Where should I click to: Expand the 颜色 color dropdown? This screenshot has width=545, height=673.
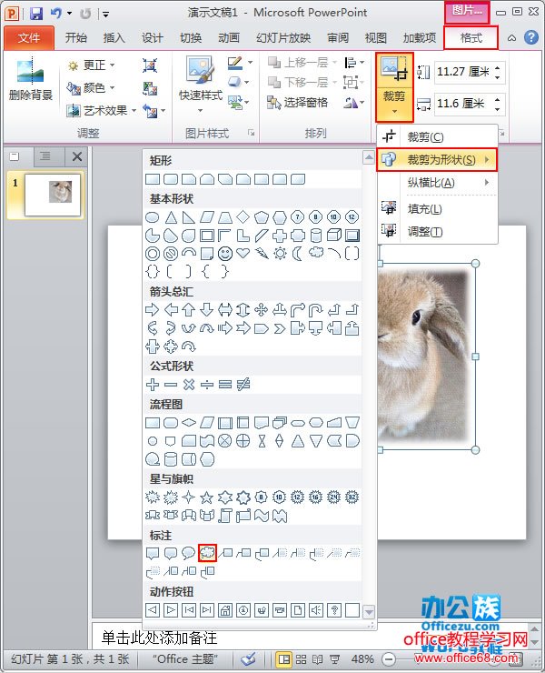(x=112, y=88)
